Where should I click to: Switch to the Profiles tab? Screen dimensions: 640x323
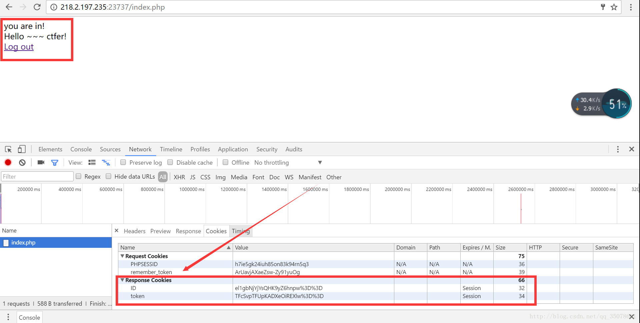click(x=200, y=149)
